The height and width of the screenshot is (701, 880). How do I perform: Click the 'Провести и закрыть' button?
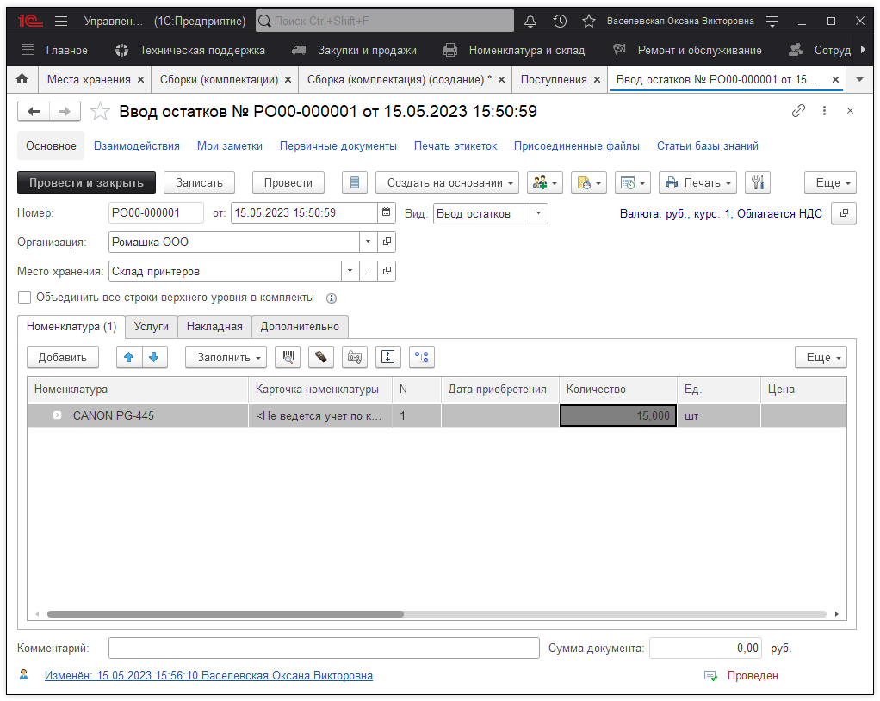coord(86,182)
